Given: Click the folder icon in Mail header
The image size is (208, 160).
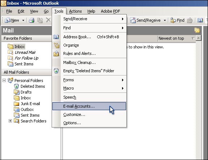Looking at the screenshot, I should [x=197, y=30].
